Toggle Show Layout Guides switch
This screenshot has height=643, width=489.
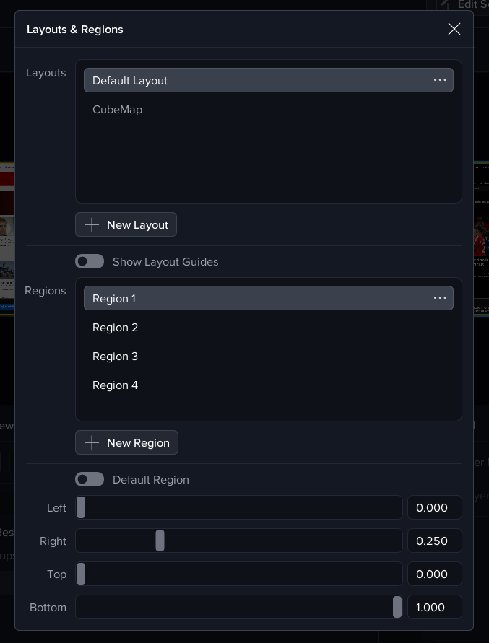[90, 261]
